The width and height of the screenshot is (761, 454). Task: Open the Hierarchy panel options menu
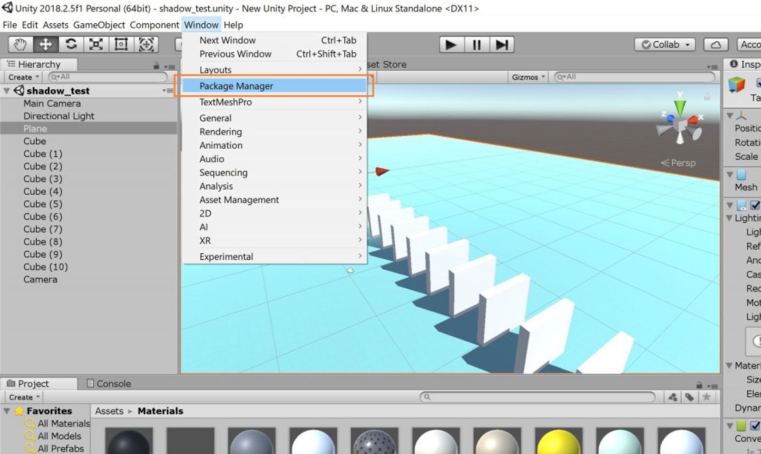coord(169,66)
